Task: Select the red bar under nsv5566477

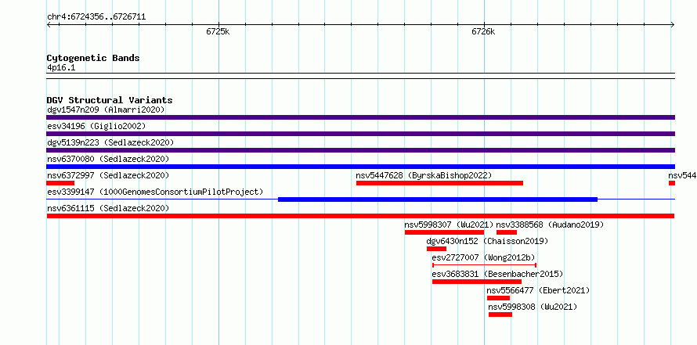Action: tap(499, 298)
